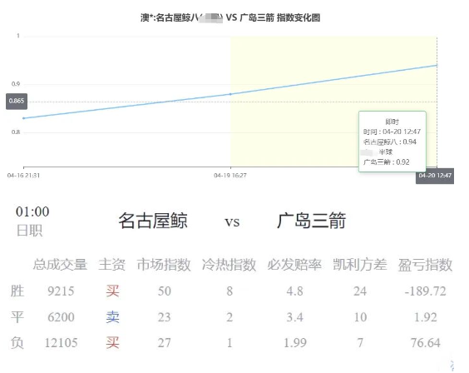The image size is (469, 373).
Task: Click the 04-20 12:47 x-axis marker
Action: coord(435,176)
